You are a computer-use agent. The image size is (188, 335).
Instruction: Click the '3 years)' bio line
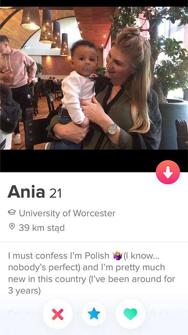tap(24, 291)
